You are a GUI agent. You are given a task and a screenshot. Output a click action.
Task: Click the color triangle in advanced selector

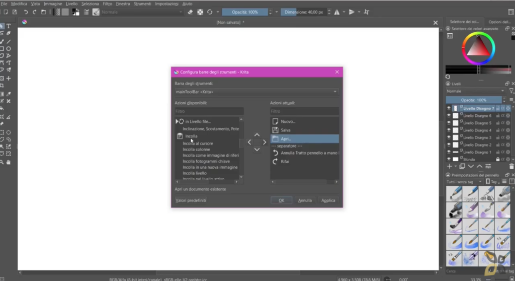[478, 47]
